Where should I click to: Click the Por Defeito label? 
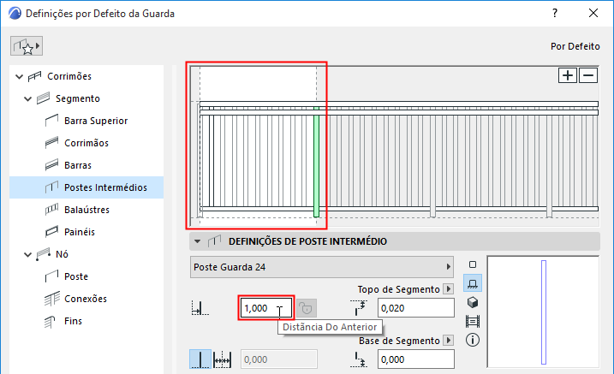pos(575,46)
